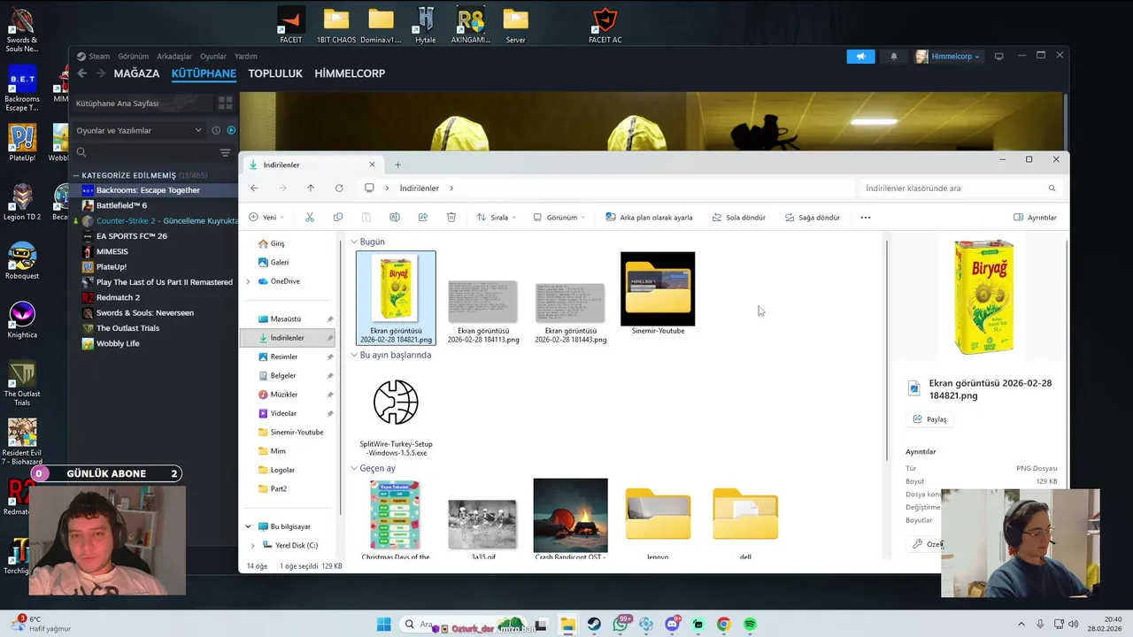Open the Yeni (new) dropdown
The image size is (1133, 637).
(x=266, y=217)
